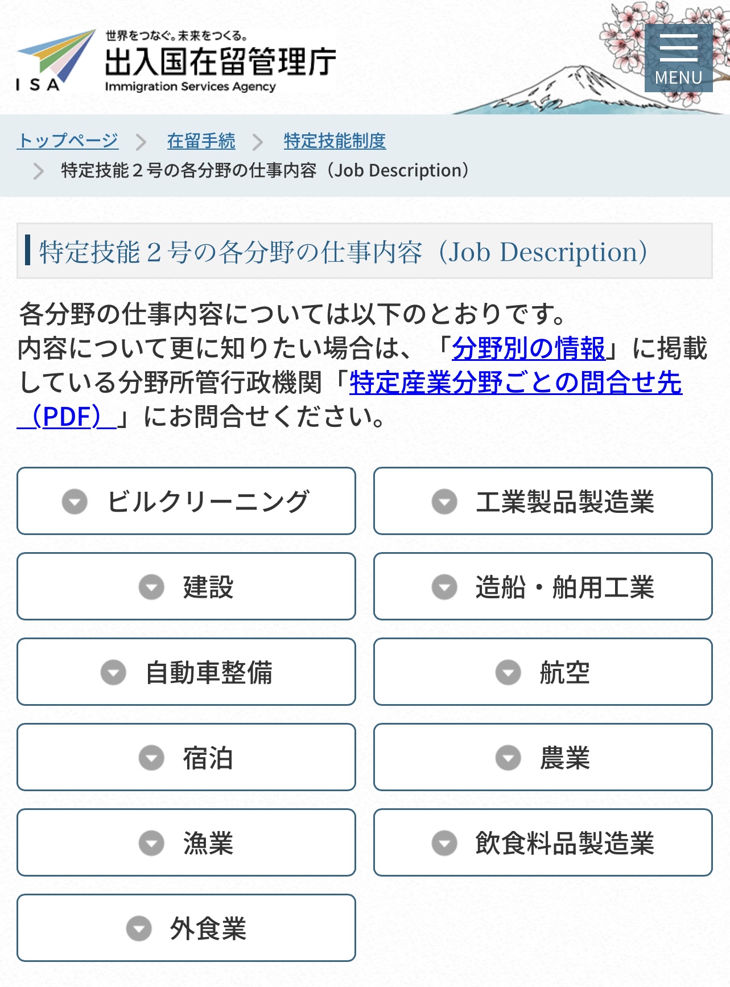Expand the 造船・舶用工業 section

point(543,587)
